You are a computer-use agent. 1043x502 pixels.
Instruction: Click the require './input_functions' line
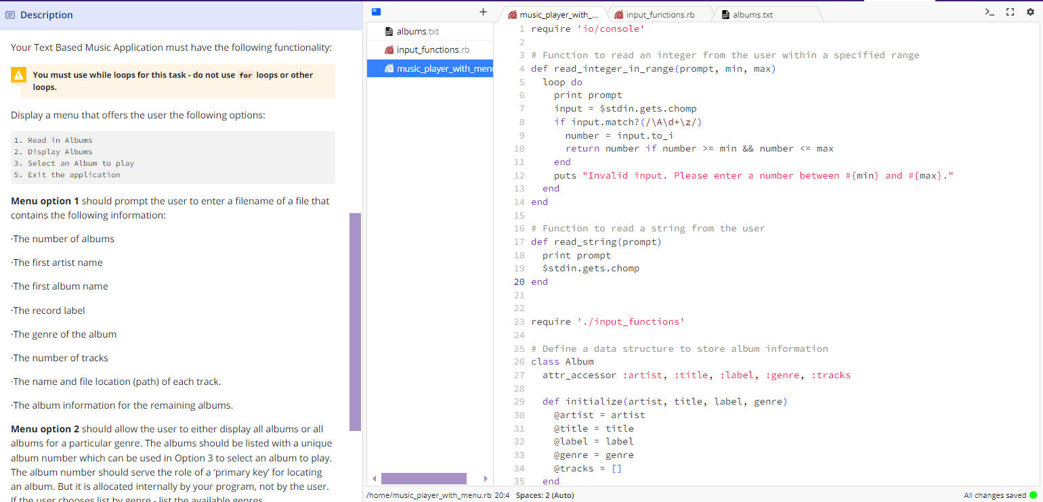(x=608, y=322)
